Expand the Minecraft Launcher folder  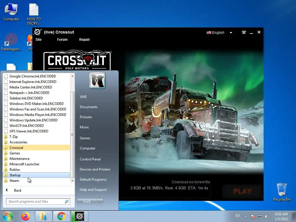[x=36, y=164]
